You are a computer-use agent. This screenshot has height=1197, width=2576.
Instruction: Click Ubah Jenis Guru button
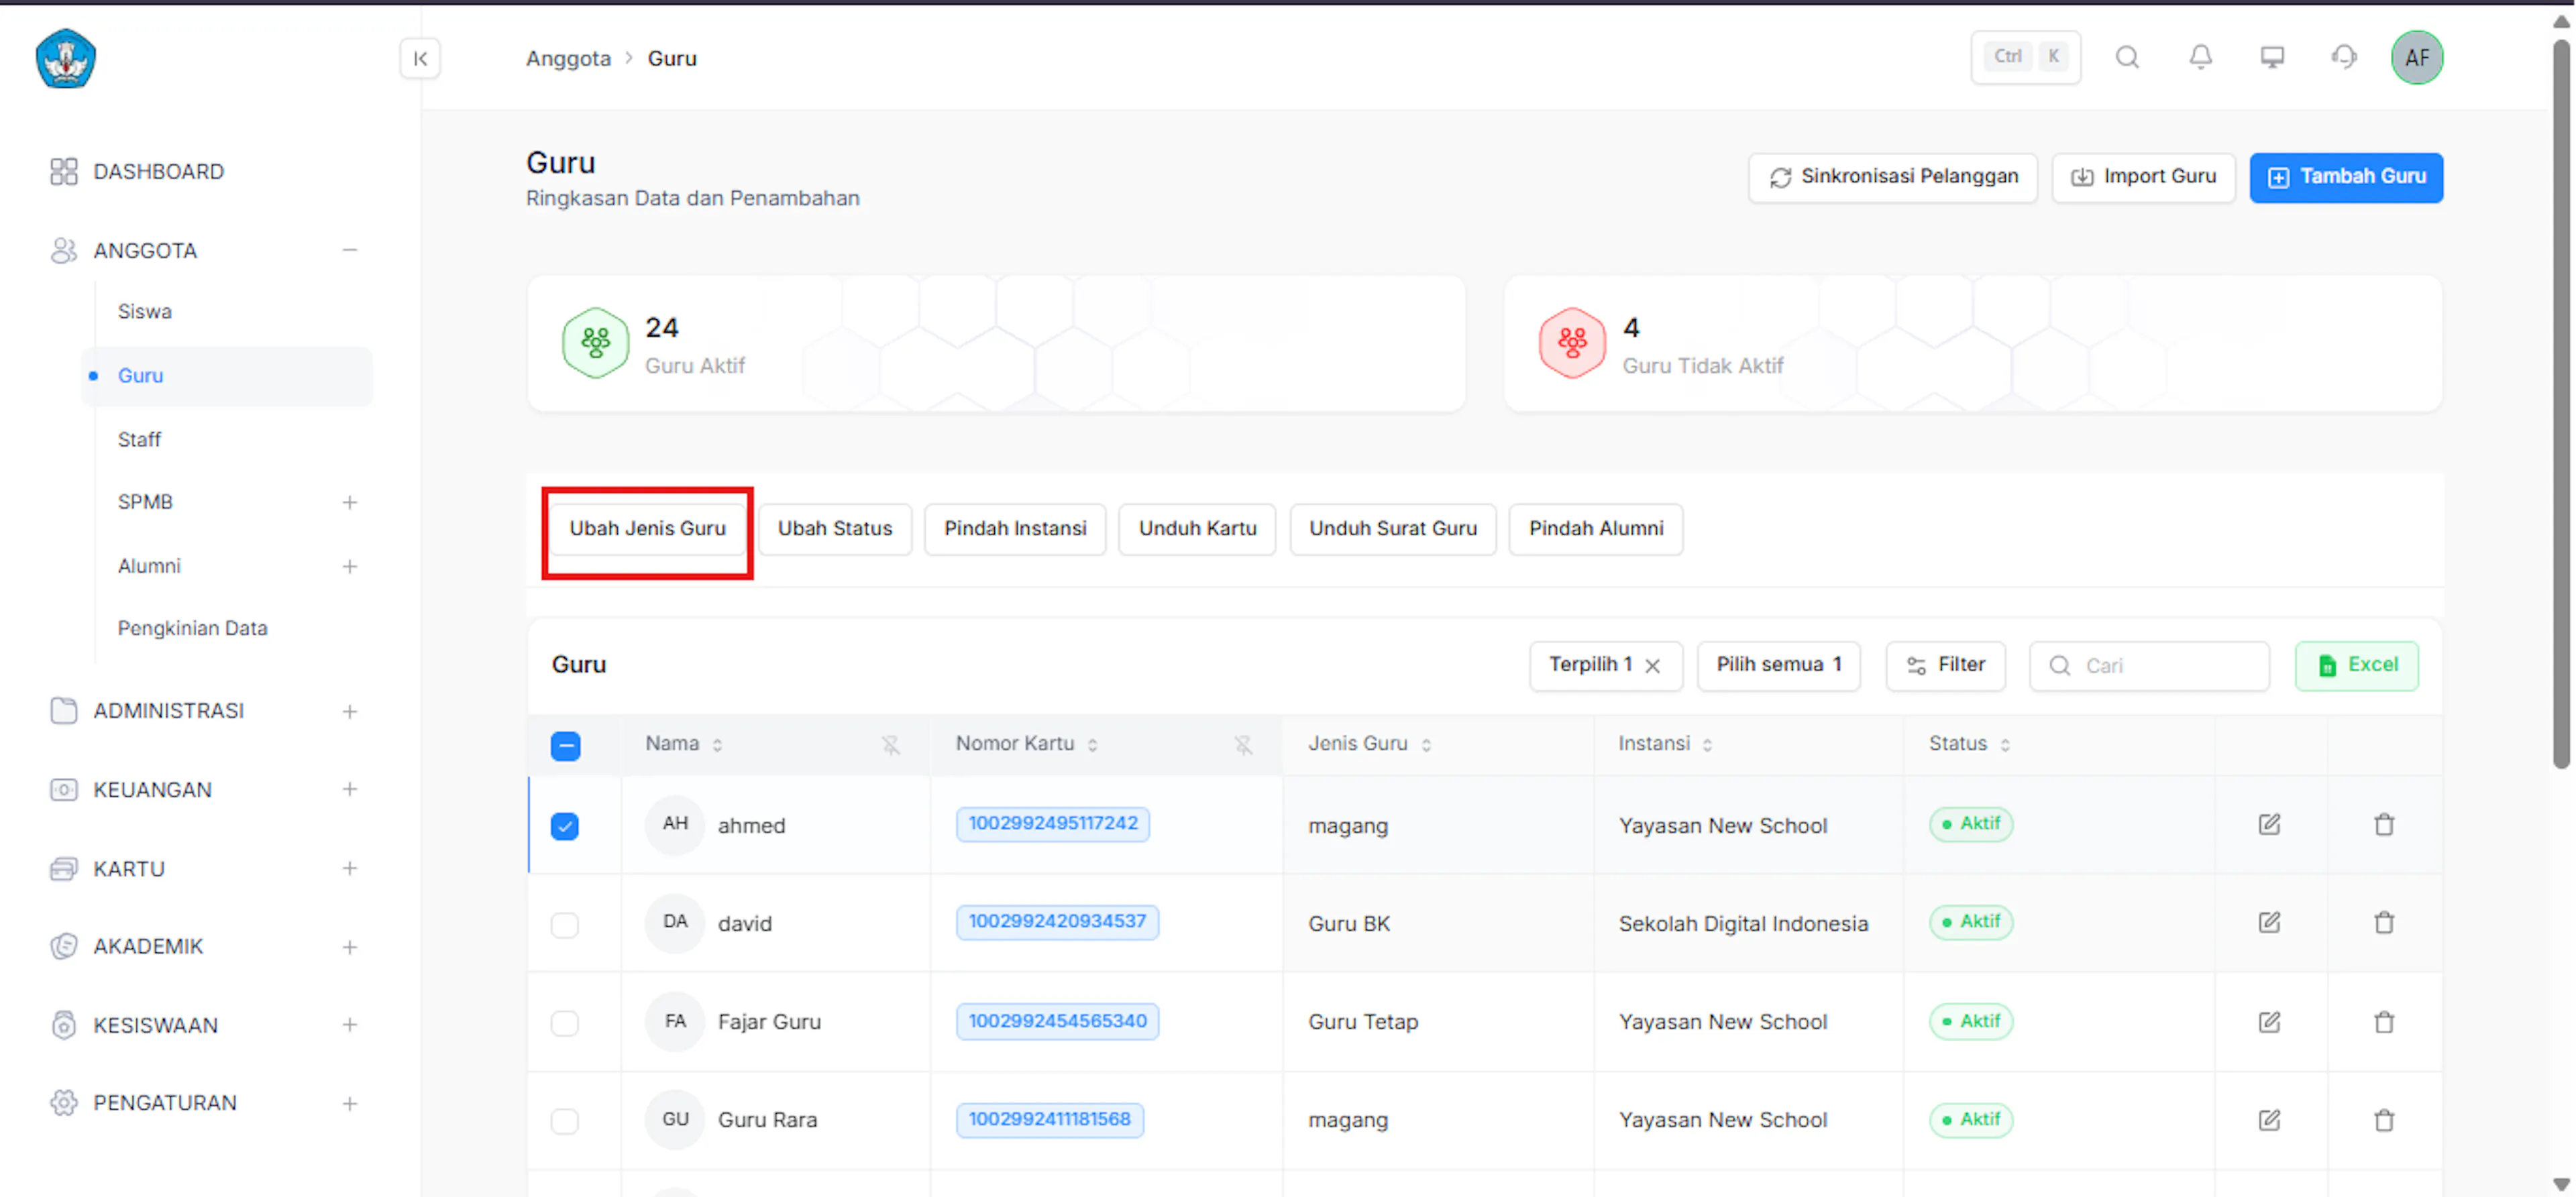[648, 528]
